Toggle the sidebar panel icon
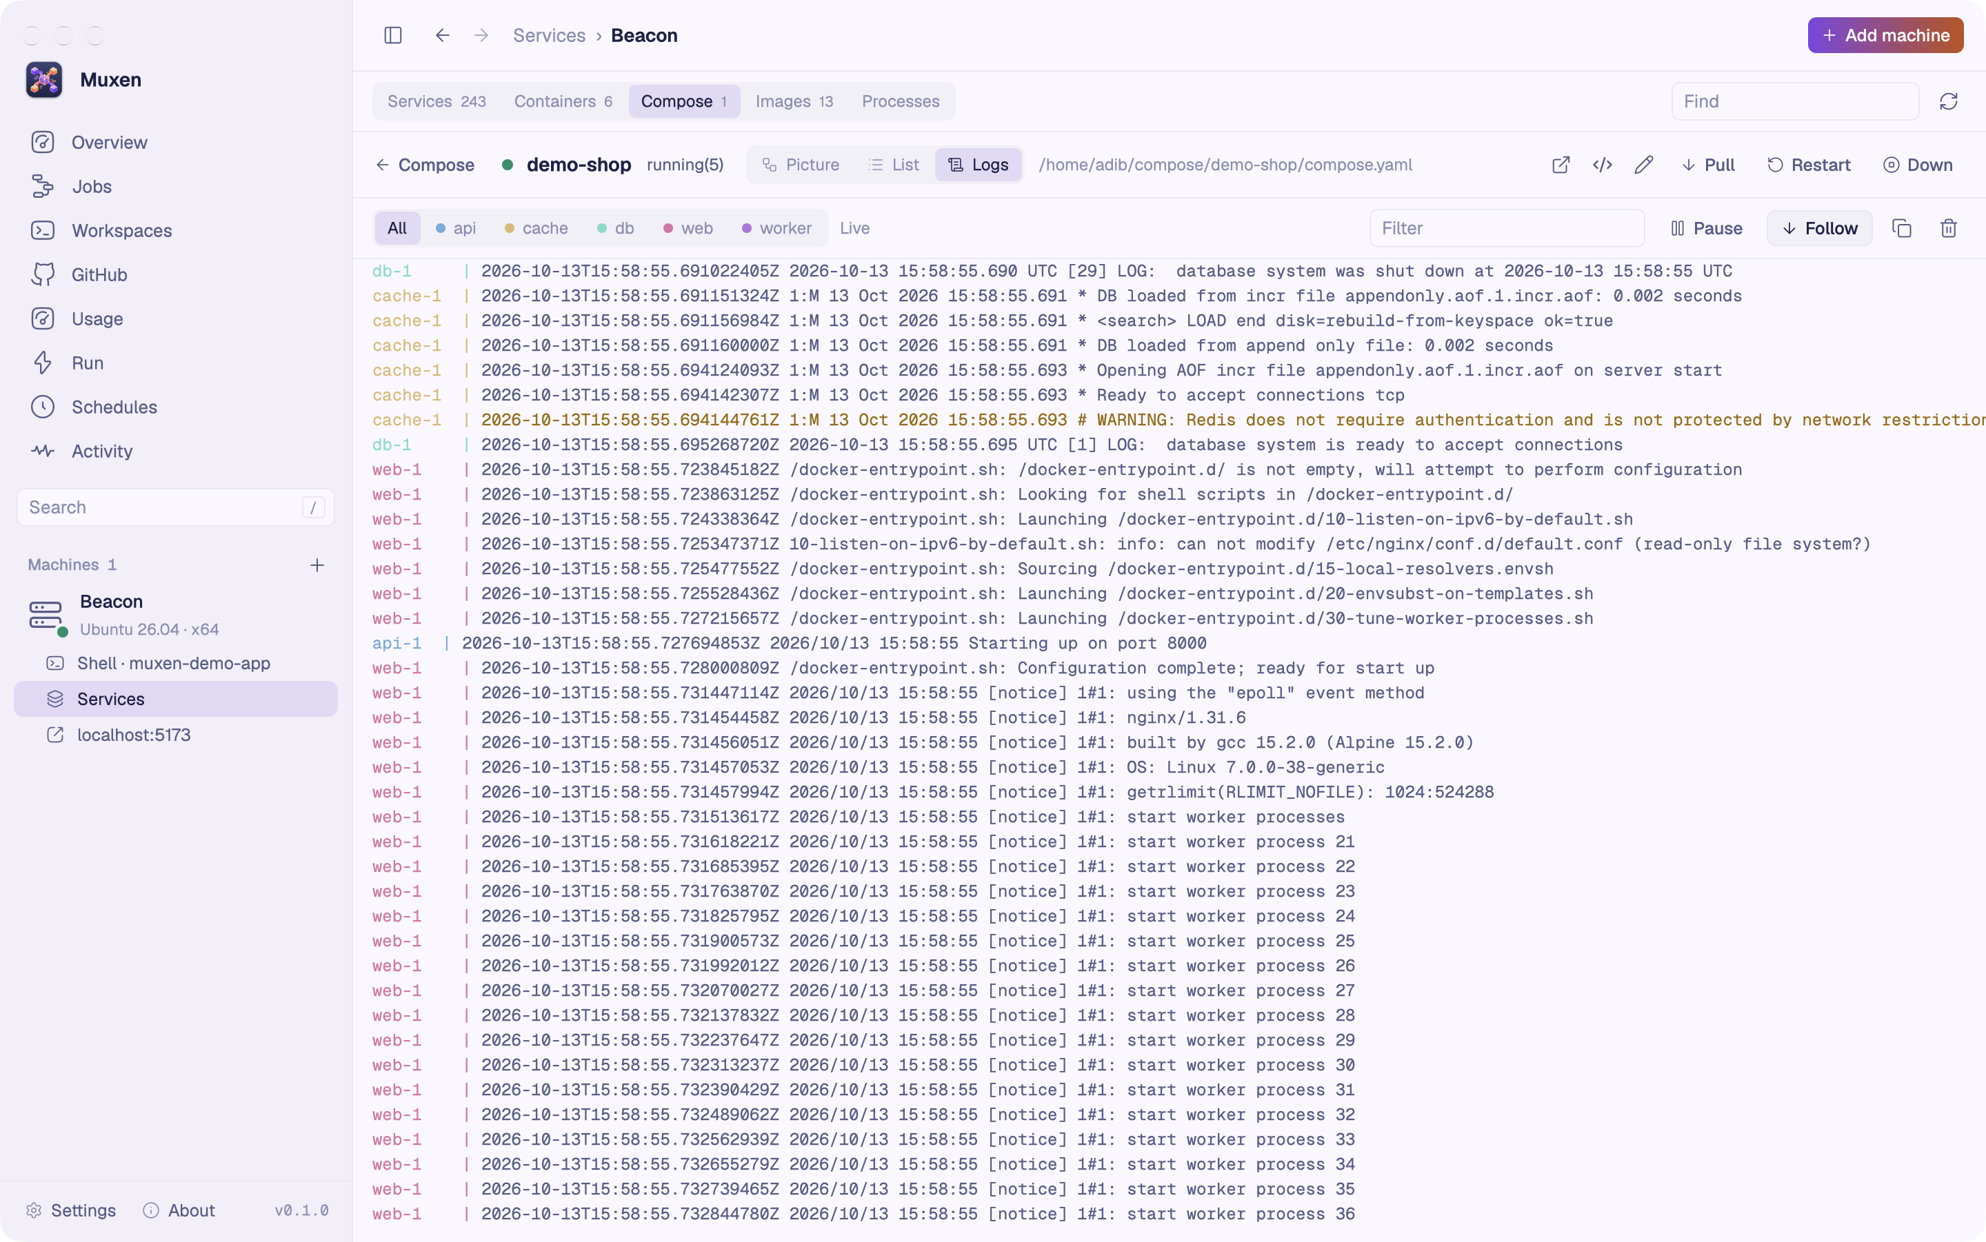The width and height of the screenshot is (1986, 1242). point(393,35)
